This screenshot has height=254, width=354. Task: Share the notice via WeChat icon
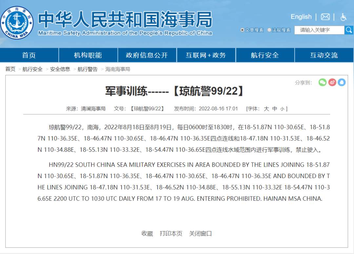pos(323,82)
